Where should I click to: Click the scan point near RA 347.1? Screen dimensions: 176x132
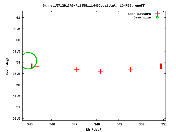[x=76, y=69]
